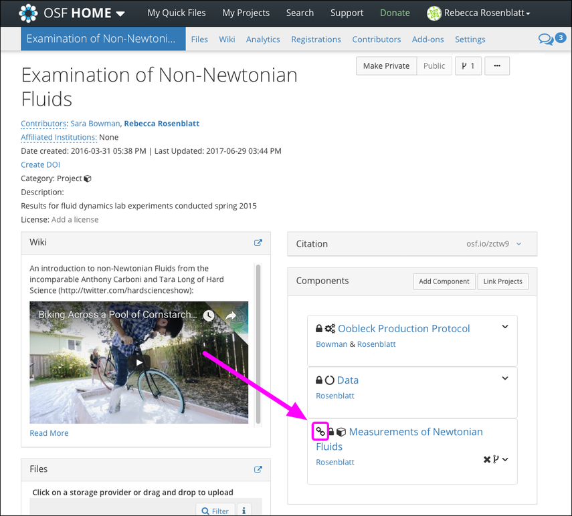The height and width of the screenshot is (516, 572).
Task: Click the Donate link
Action: pyautogui.click(x=395, y=13)
